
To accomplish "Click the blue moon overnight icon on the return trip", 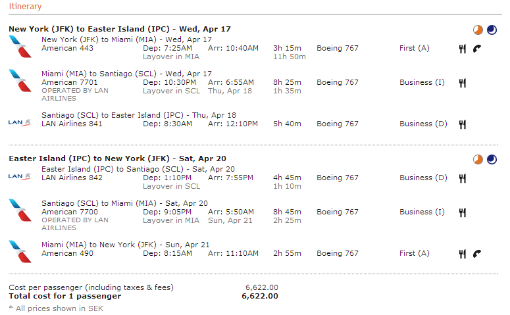I will tap(492, 159).
